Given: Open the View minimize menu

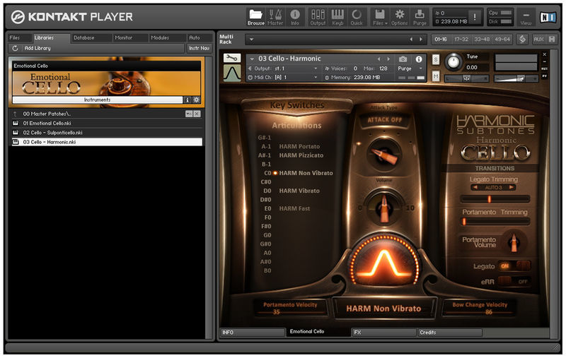Looking at the screenshot, I should [526, 17].
